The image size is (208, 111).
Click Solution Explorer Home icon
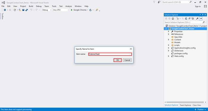point(173,18)
